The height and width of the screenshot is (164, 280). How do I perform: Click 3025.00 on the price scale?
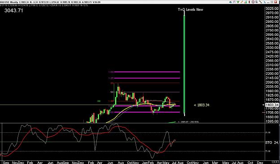[272, 9]
